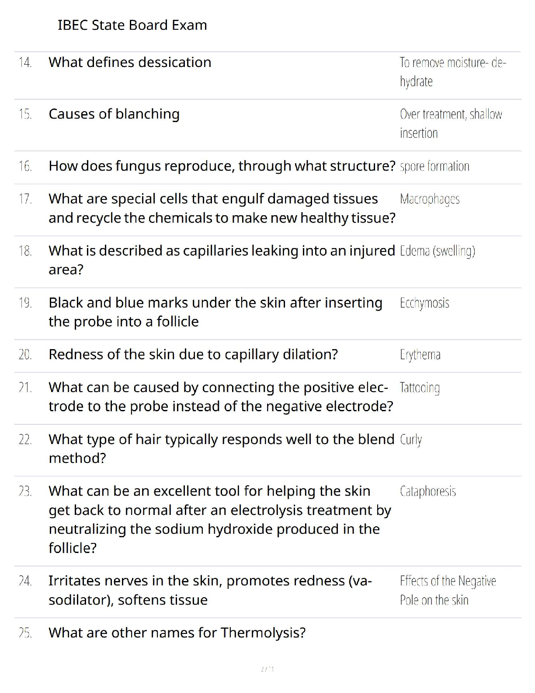Select the 'Cataphoresis' answer
This screenshot has width=535, height=693.
[x=427, y=491]
